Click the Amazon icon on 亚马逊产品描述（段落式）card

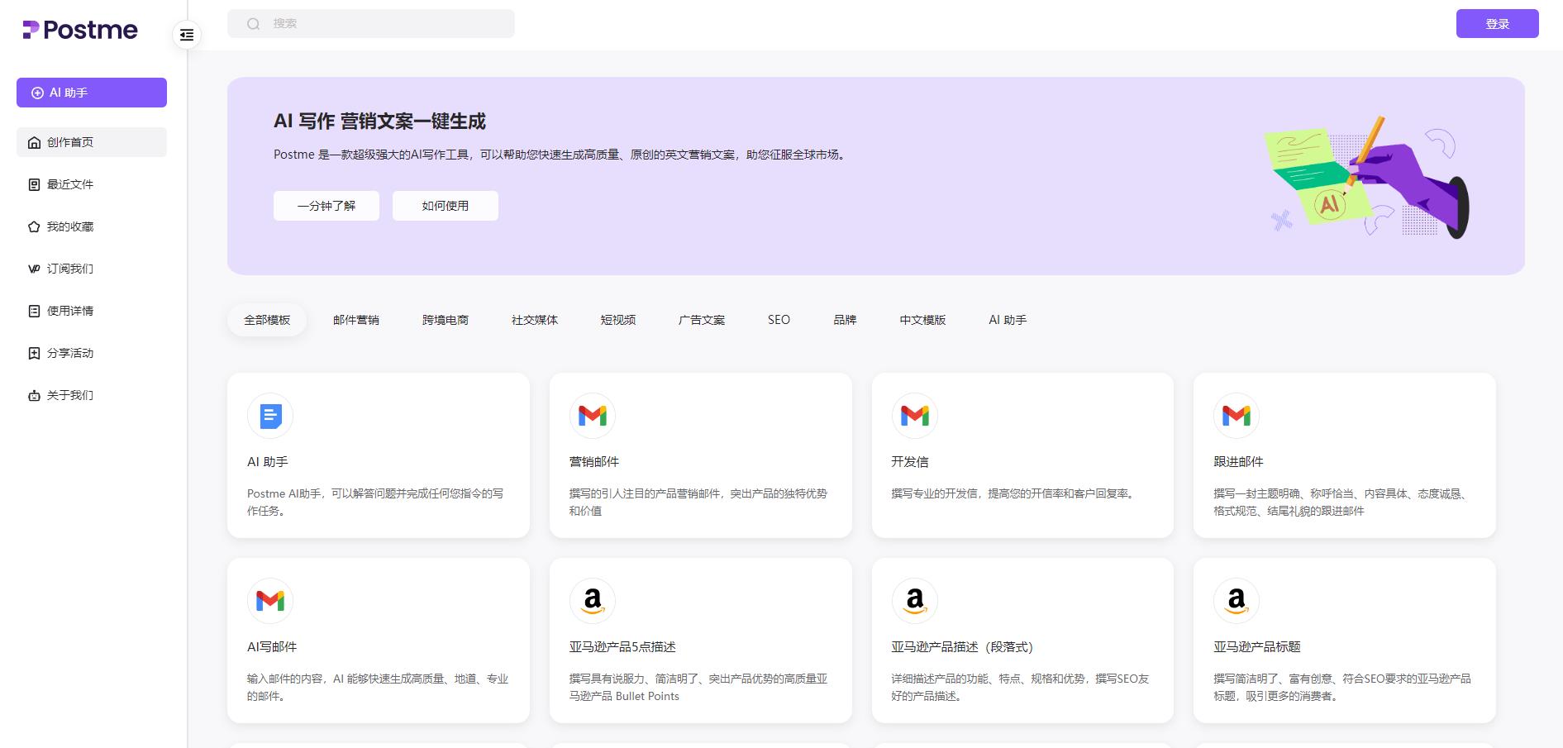[914, 601]
